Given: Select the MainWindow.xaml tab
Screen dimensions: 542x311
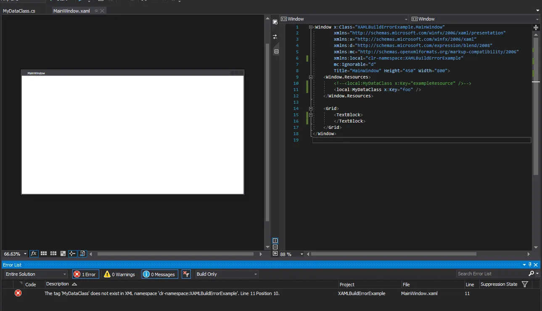Looking at the screenshot, I should pyautogui.click(x=71, y=11).
